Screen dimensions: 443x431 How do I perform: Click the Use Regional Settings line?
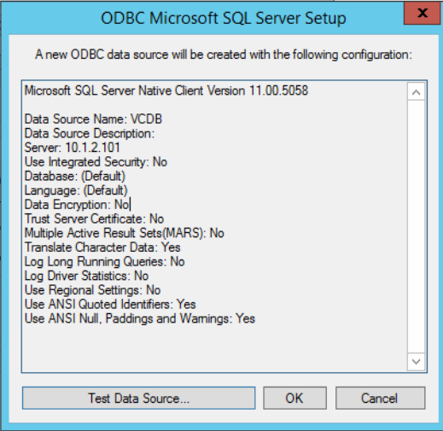[x=92, y=290]
